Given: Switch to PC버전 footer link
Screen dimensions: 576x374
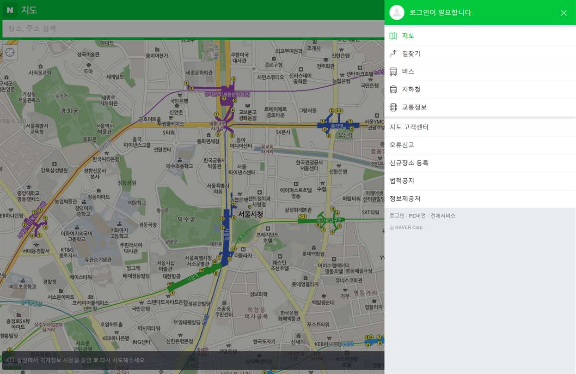Looking at the screenshot, I should [x=417, y=216].
